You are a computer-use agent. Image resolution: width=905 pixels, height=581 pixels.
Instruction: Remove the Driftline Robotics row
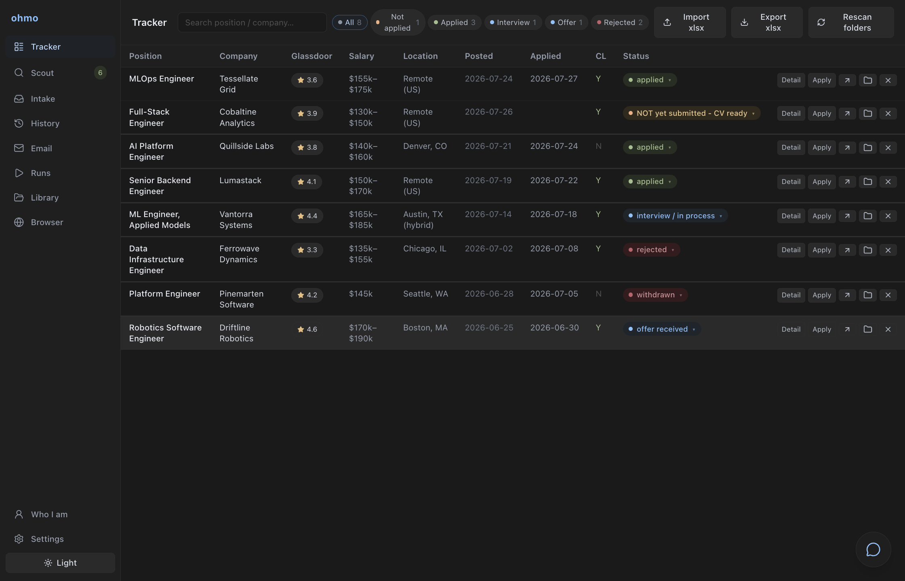888,329
